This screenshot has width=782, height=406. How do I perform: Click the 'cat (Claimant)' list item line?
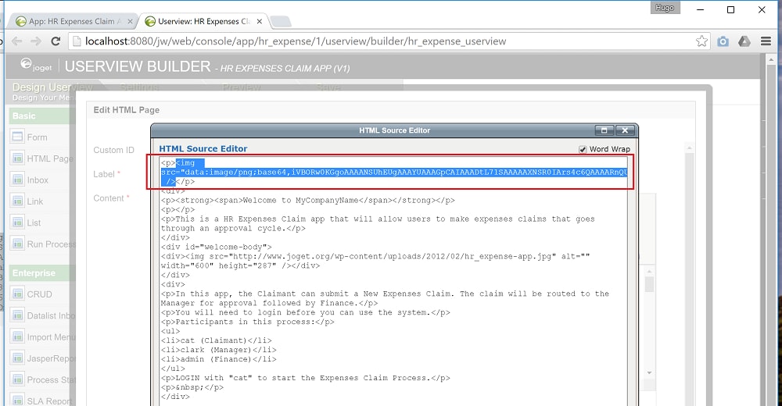216,340
